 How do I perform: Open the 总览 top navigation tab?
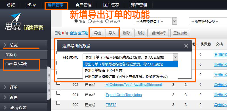(11, 5)
